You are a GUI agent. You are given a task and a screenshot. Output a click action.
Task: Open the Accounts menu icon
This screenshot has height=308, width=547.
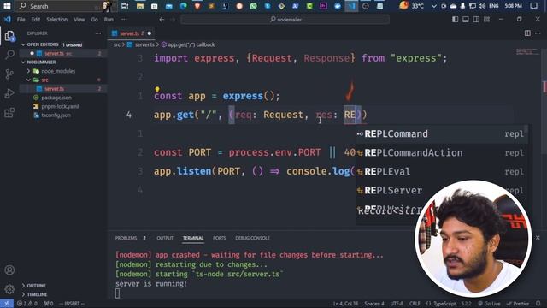pyautogui.click(x=9, y=270)
